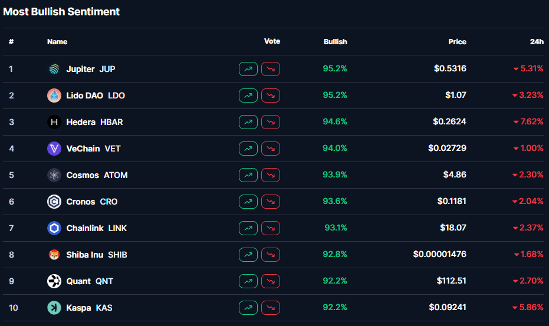Click the VeChain coin logo

[x=54, y=149]
